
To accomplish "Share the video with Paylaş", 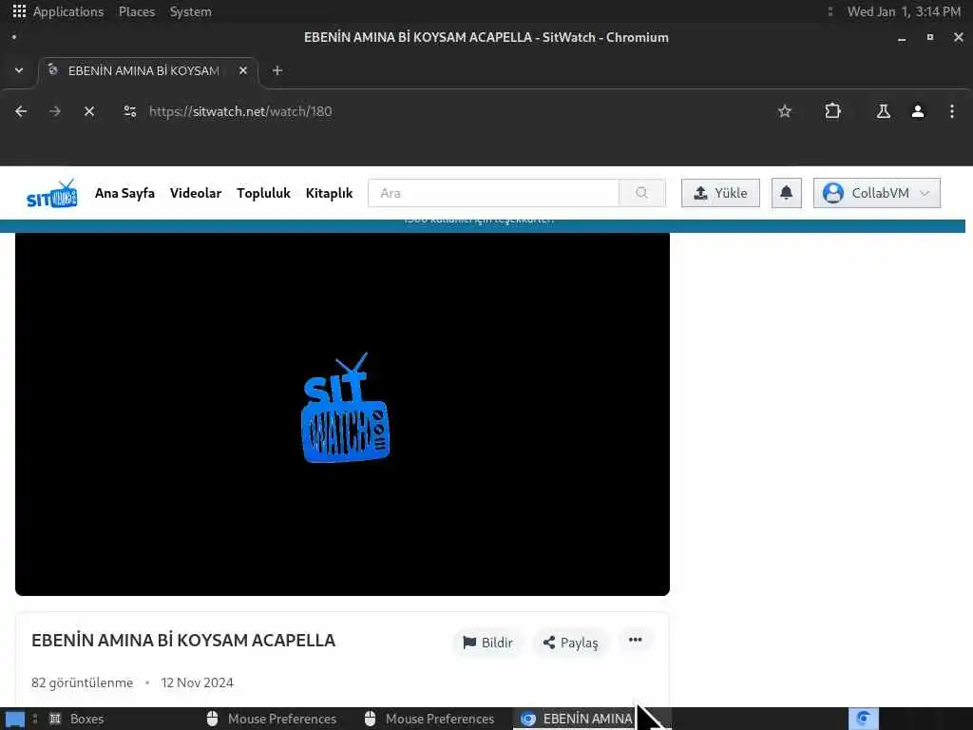I will pos(571,643).
